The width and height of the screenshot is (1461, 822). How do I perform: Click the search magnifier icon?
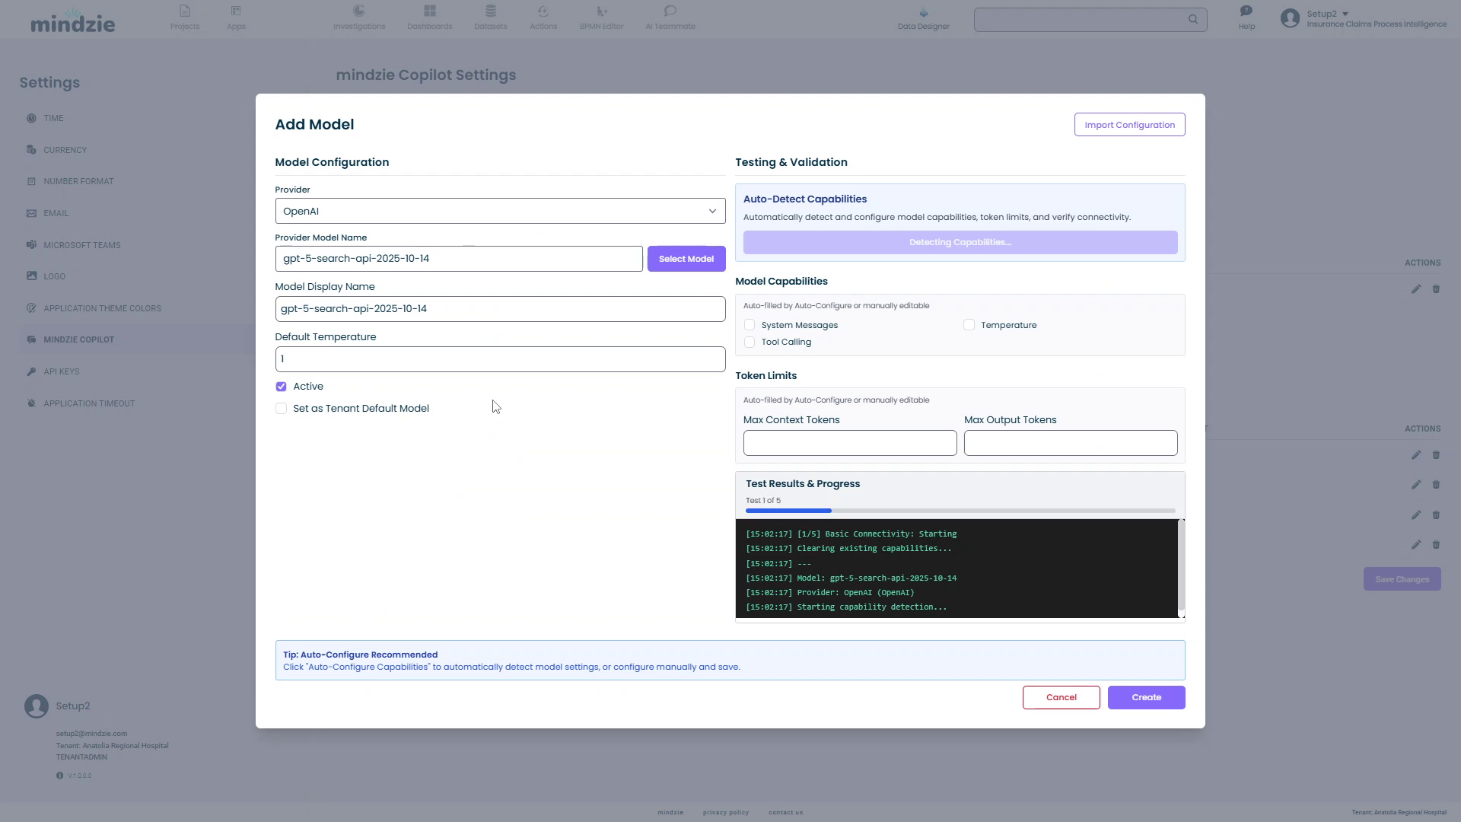(x=1193, y=20)
